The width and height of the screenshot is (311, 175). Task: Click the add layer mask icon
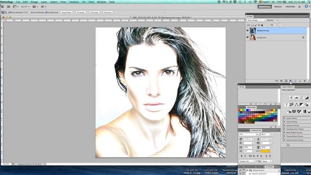click(x=286, y=81)
